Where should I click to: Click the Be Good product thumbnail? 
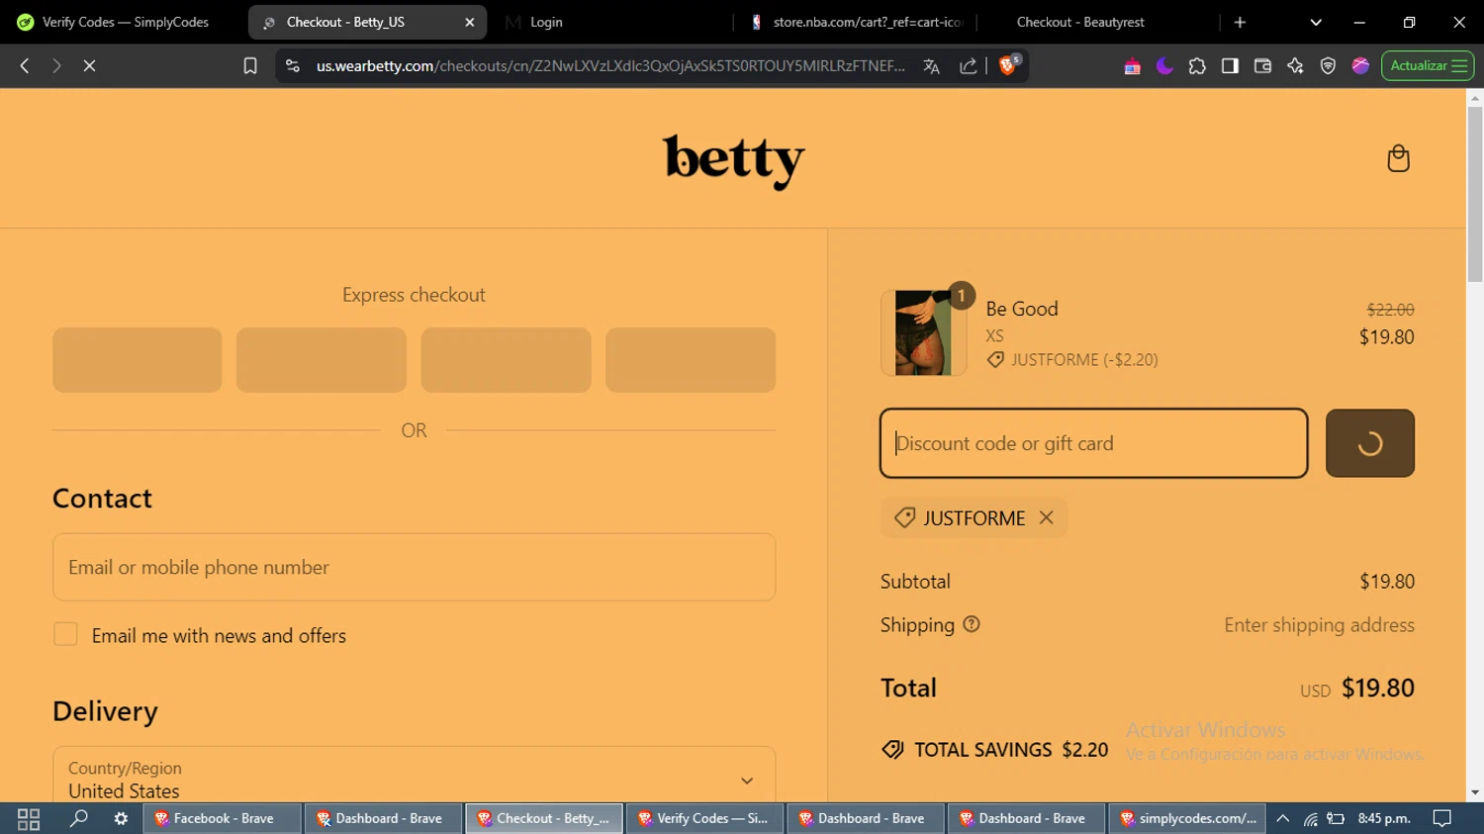[923, 332]
